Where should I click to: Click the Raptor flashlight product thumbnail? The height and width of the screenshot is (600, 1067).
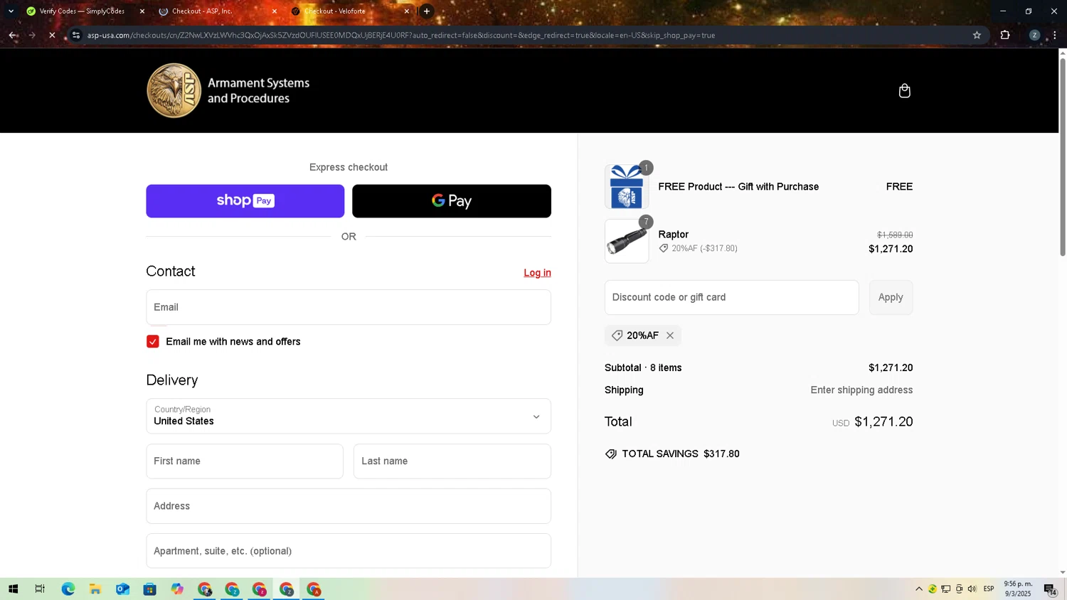pos(627,241)
